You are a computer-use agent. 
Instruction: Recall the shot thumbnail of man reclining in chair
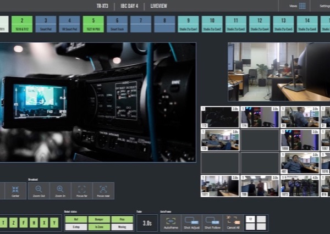[220, 140]
